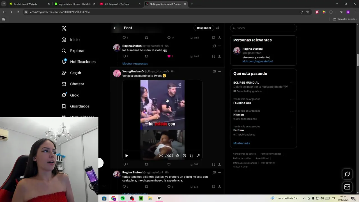Open more options for Nisman trend

click(x=292, y=111)
